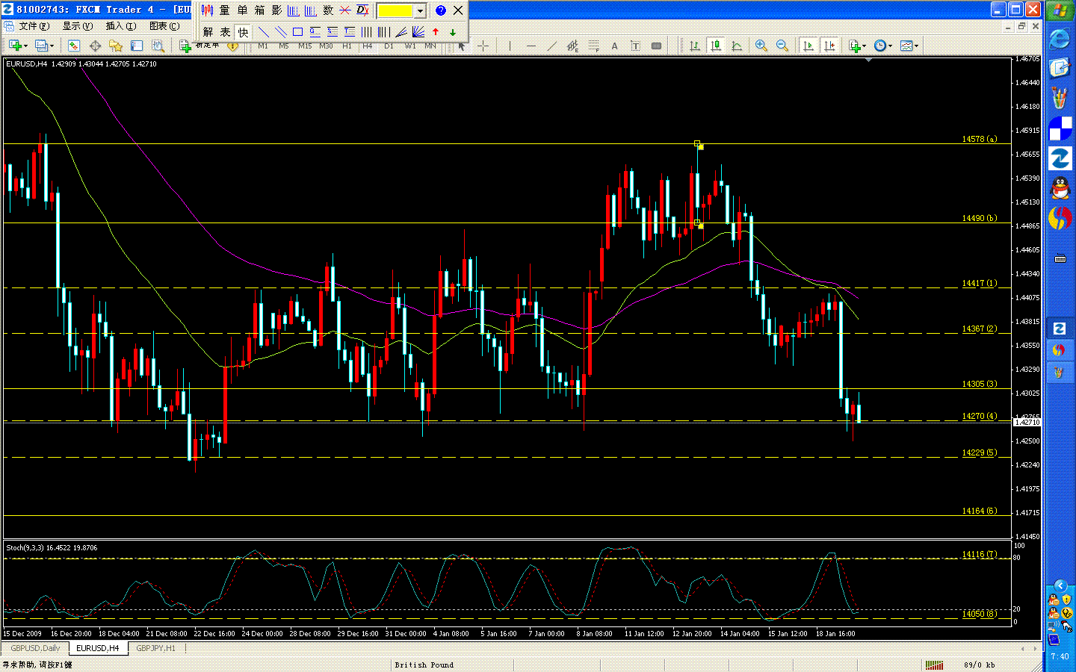Show the Market Watch window
The width and height of the screenshot is (1076, 672).
click(74, 46)
